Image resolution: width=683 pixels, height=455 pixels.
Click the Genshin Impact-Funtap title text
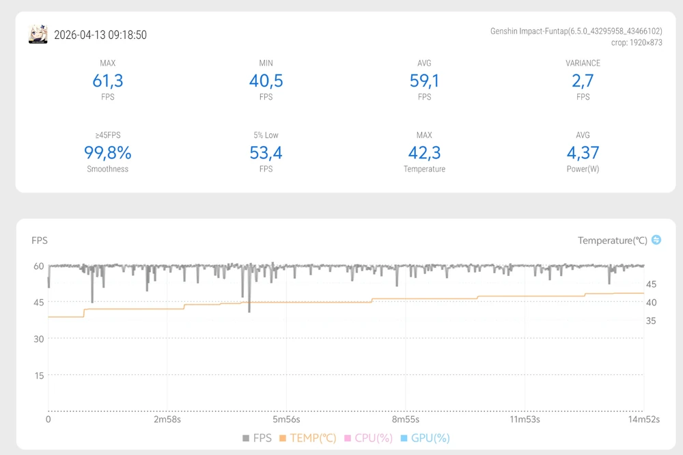[576, 31]
